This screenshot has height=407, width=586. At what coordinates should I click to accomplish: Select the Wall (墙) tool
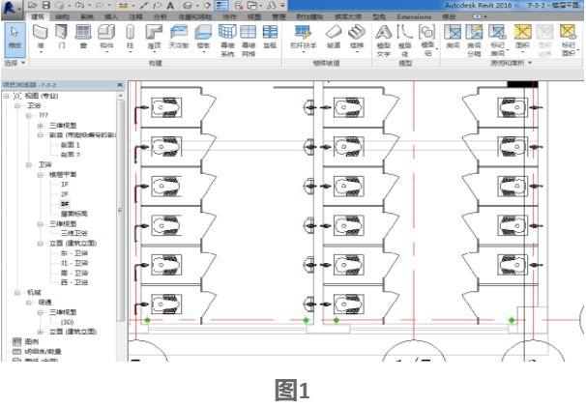click(40, 37)
